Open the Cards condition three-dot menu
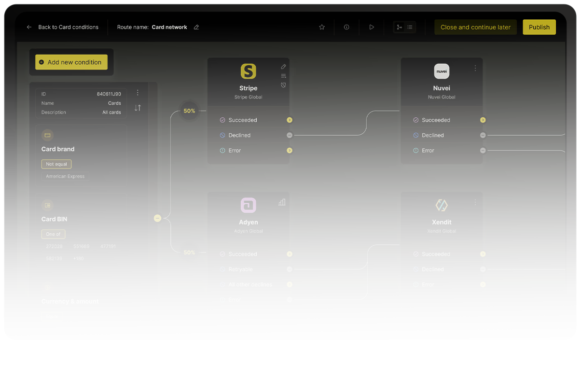This screenshot has height=379, width=581. pyautogui.click(x=138, y=93)
